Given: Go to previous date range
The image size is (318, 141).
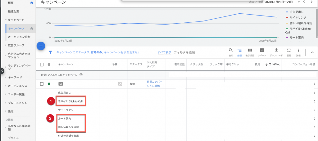Looking at the screenshot, I should [304, 2].
